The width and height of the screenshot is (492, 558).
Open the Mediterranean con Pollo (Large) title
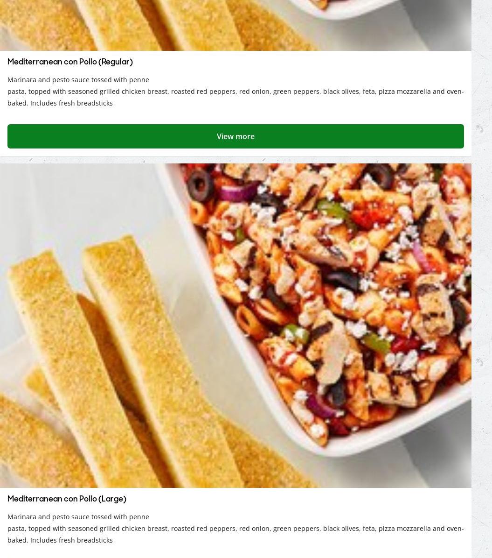point(67,499)
